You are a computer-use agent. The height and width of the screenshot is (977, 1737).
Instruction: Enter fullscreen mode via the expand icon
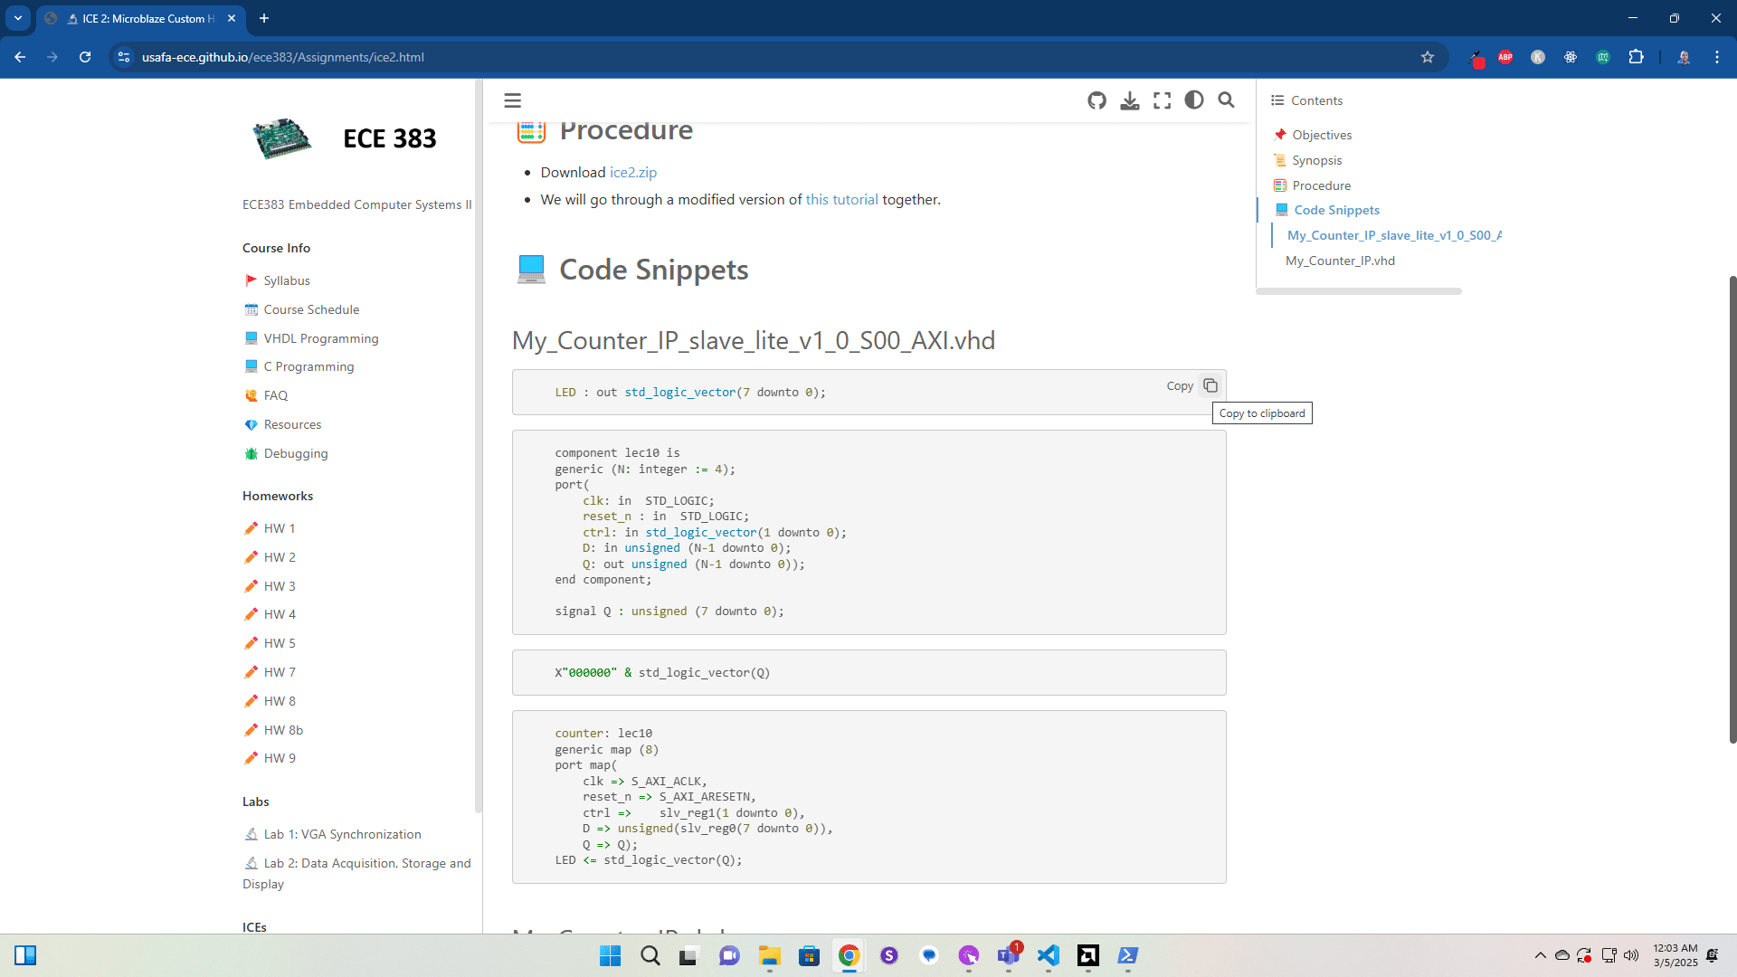[1162, 100]
